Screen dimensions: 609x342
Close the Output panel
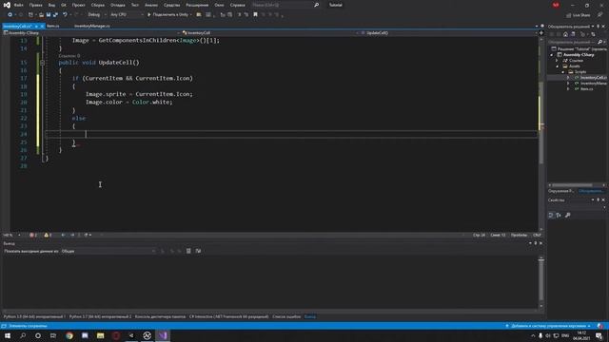pos(540,243)
